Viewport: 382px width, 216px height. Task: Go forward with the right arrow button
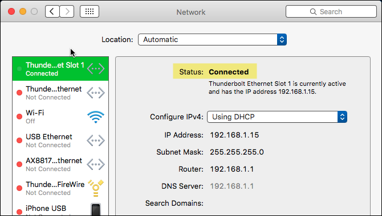click(x=67, y=11)
